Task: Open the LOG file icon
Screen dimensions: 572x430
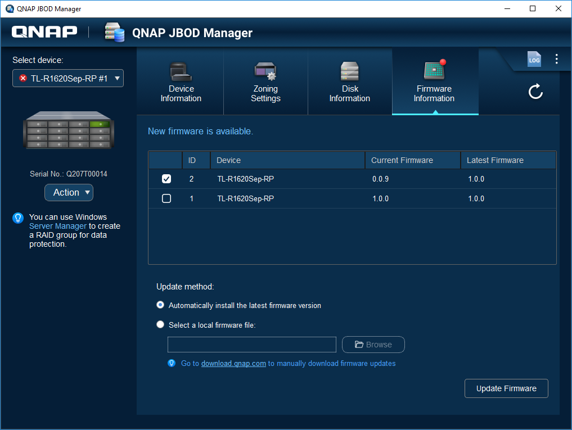Action: point(534,60)
